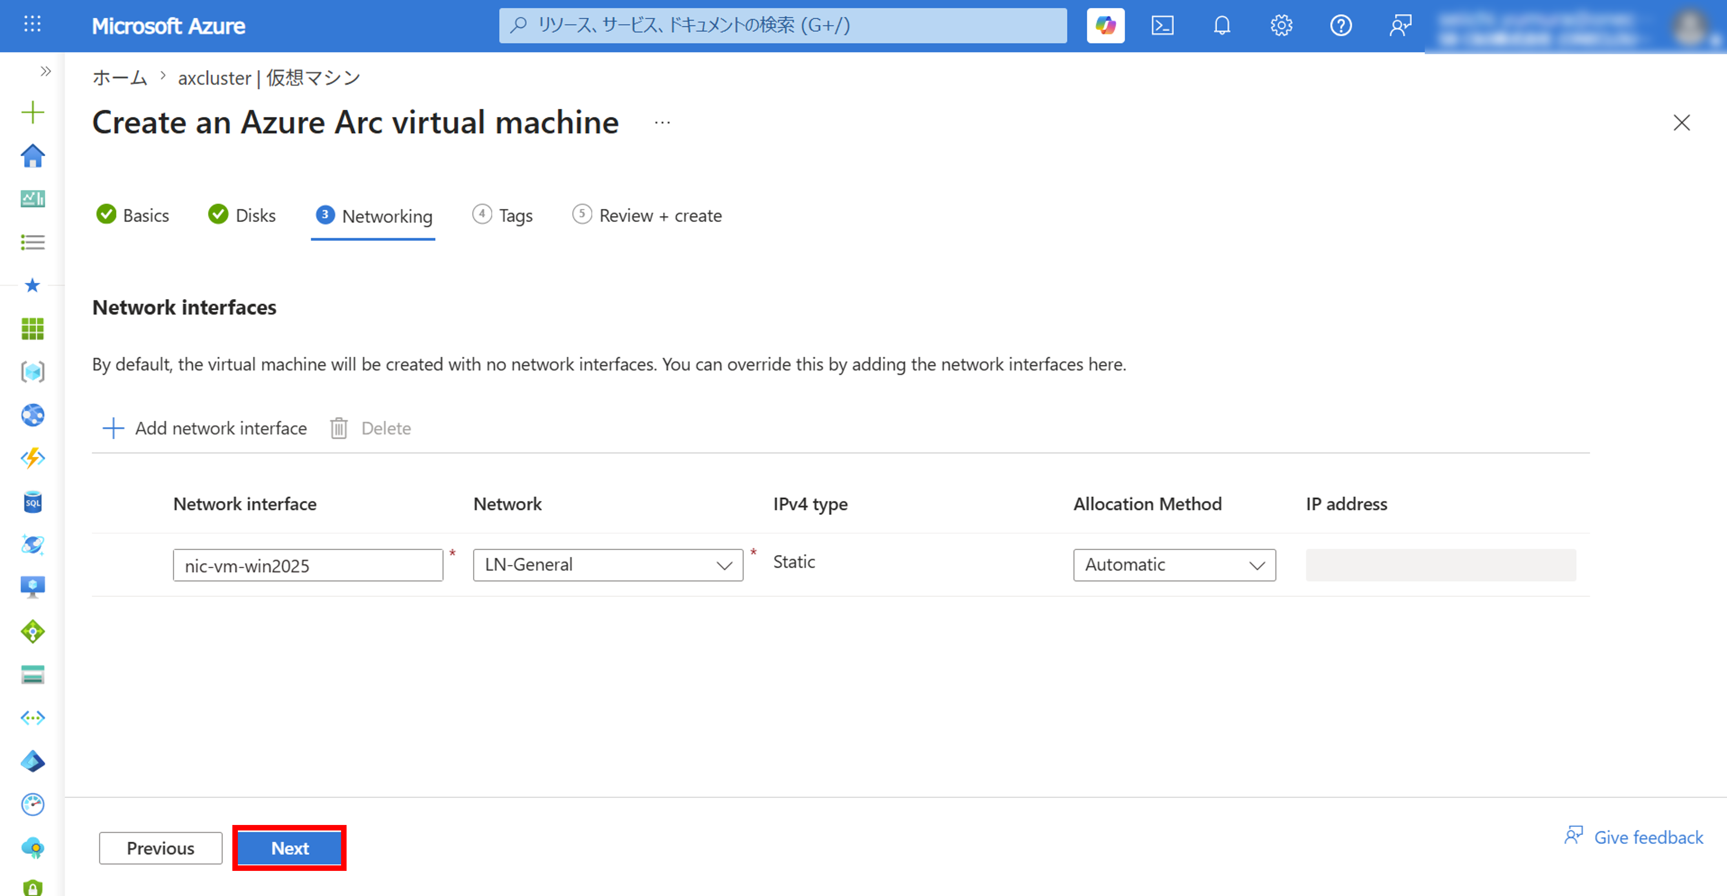Open the blue diamond Entra ID icon
This screenshot has width=1727, height=896.
coord(32,761)
